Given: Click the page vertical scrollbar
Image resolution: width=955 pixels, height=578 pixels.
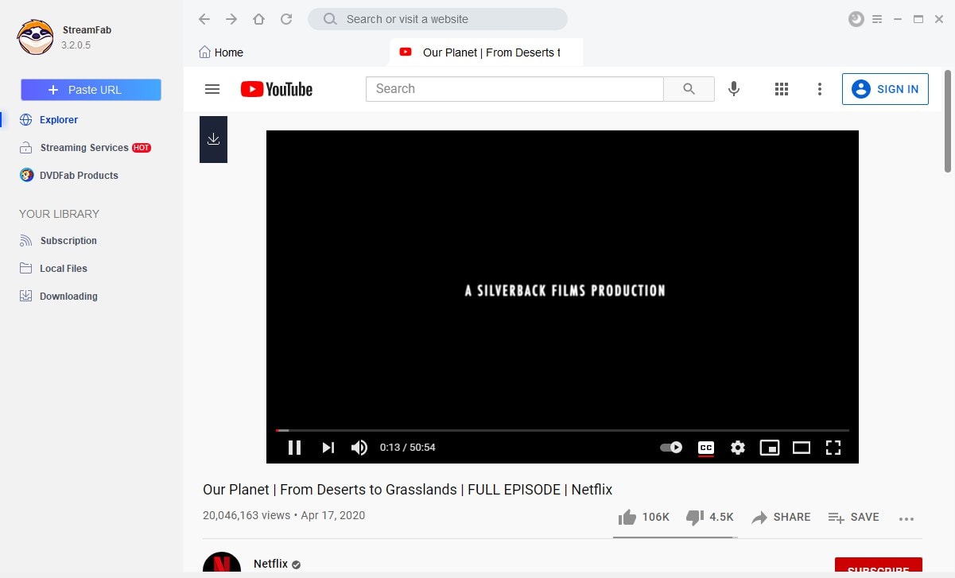Looking at the screenshot, I should pyautogui.click(x=948, y=121).
